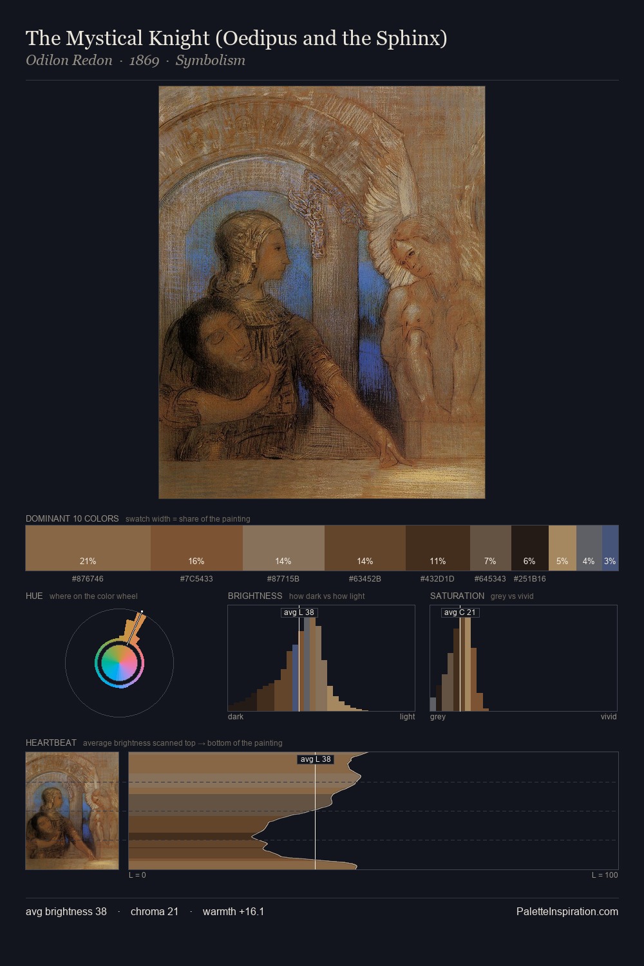644x966 pixels.
Task: Click the hex code "#7C5433"
Action: tap(196, 579)
